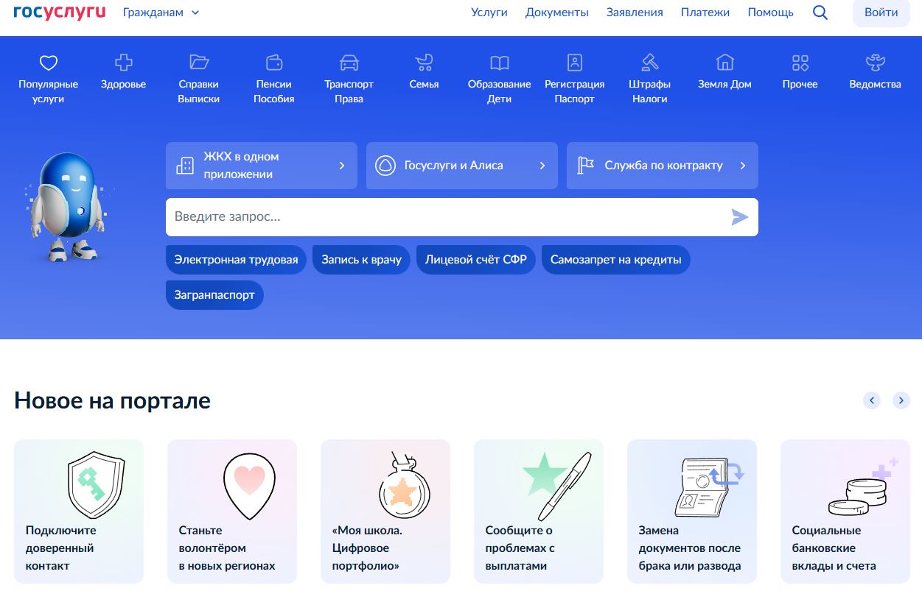Open ЖКХ в одном приложении banner

pyautogui.click(x=261, y=166)
